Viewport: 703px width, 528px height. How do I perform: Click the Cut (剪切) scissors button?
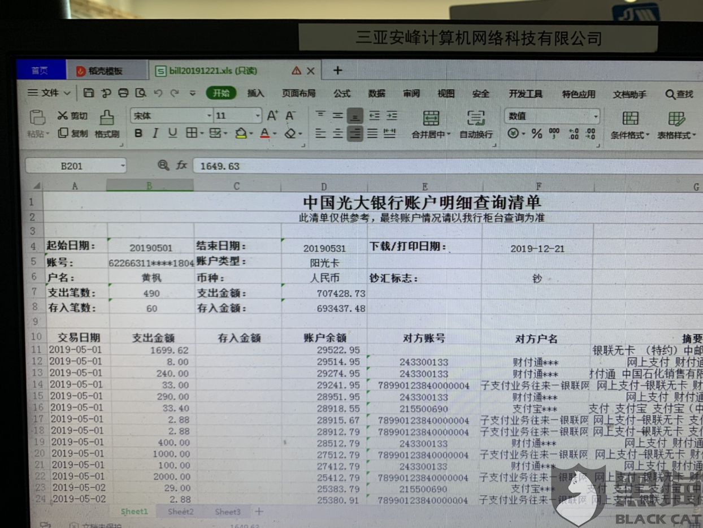(x=72, y=115)
